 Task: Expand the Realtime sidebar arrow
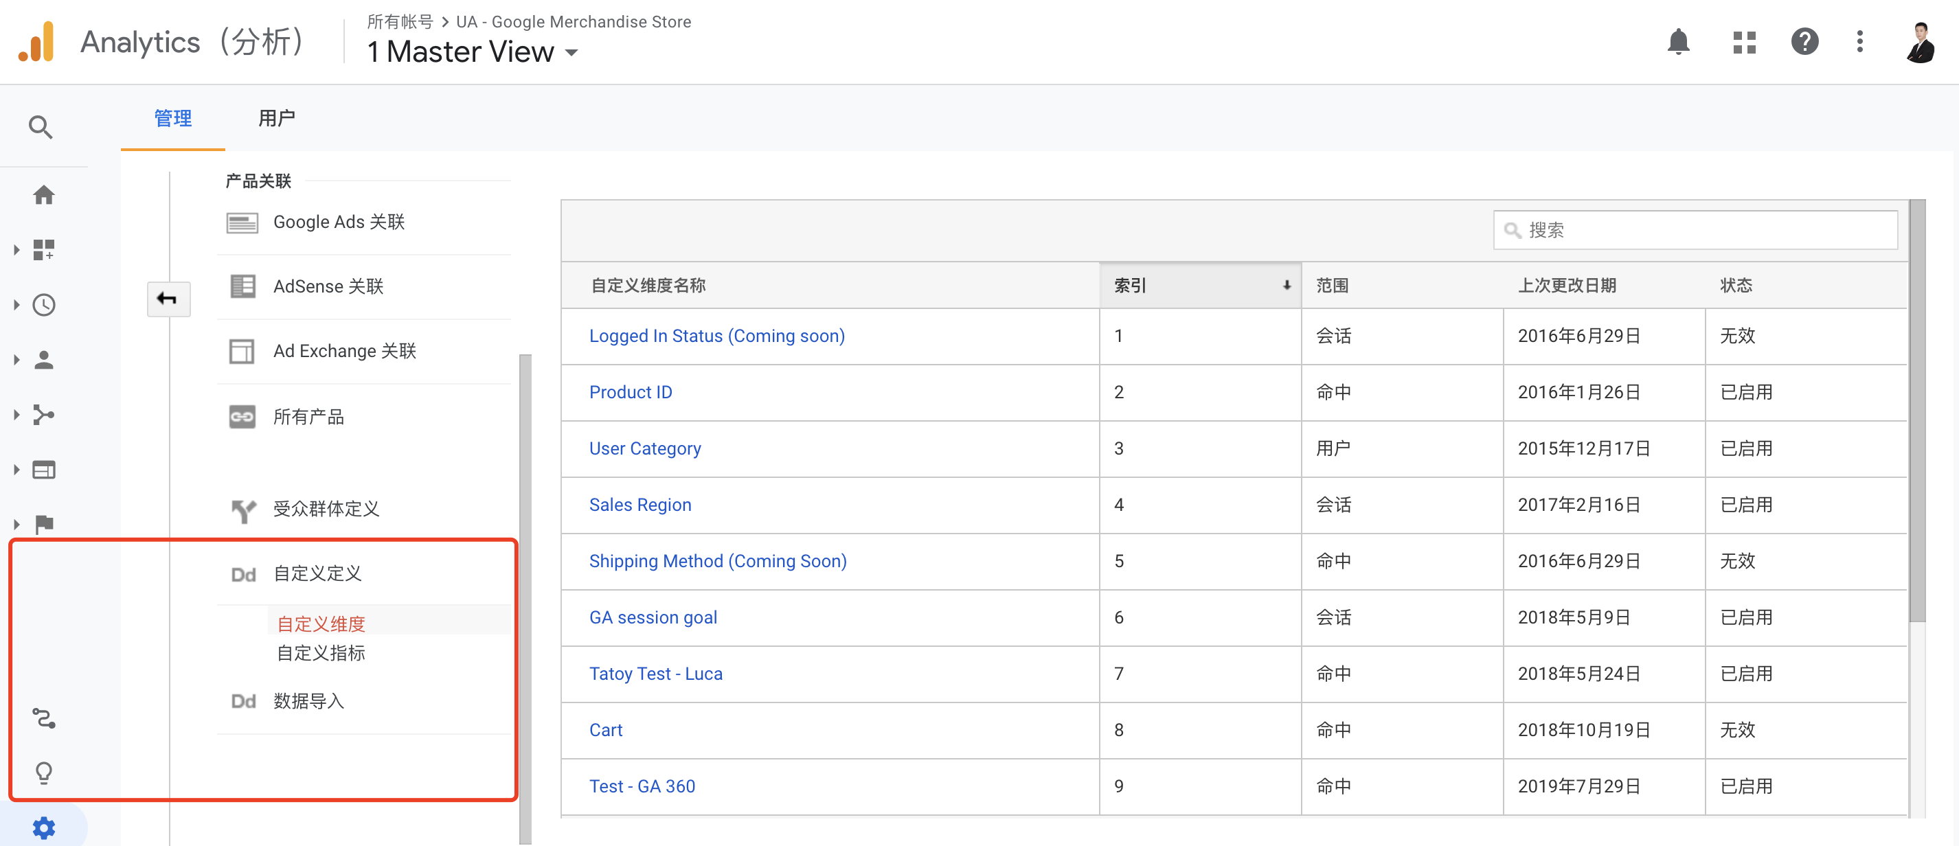click(x=16, y=305)
